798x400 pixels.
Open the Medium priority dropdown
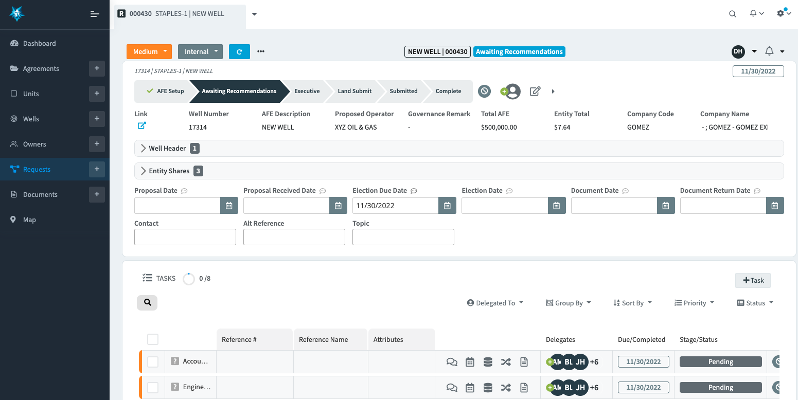point(149,51)
